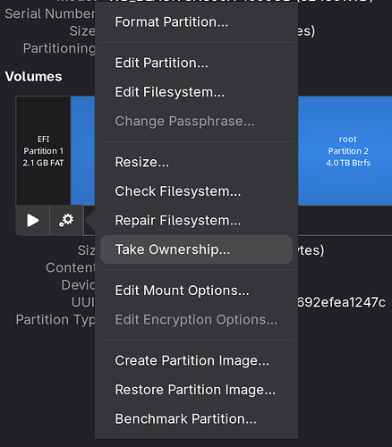The image size is (392, 447).
Task: Launch Benchmark Partition… from menu
Action: [x=196, y=419]
